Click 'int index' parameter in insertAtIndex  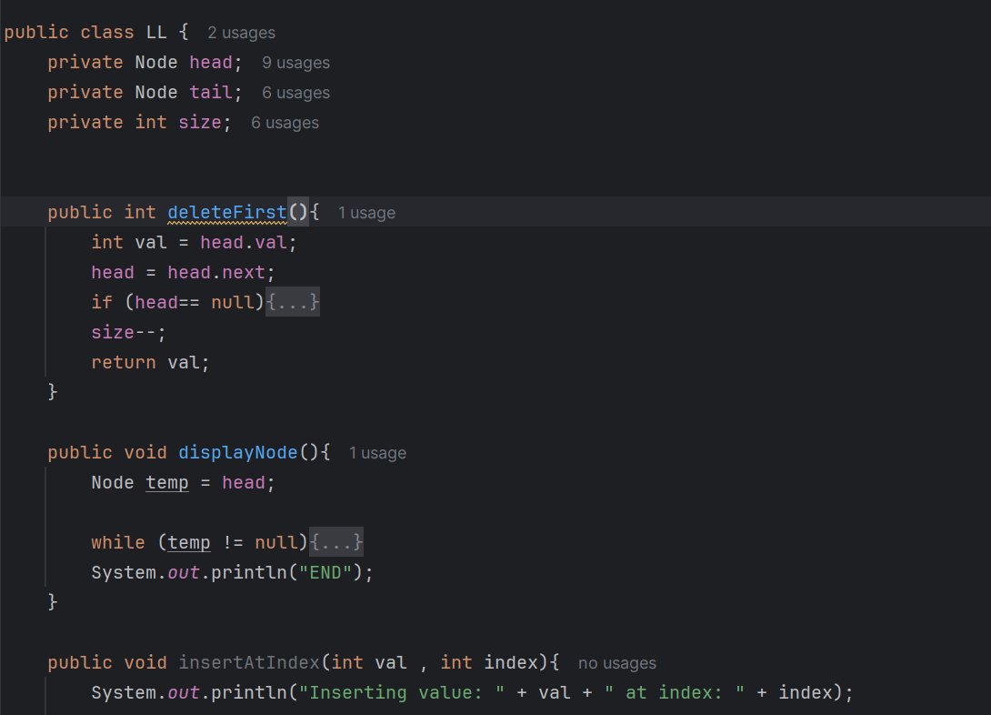(x=488, y=662)
